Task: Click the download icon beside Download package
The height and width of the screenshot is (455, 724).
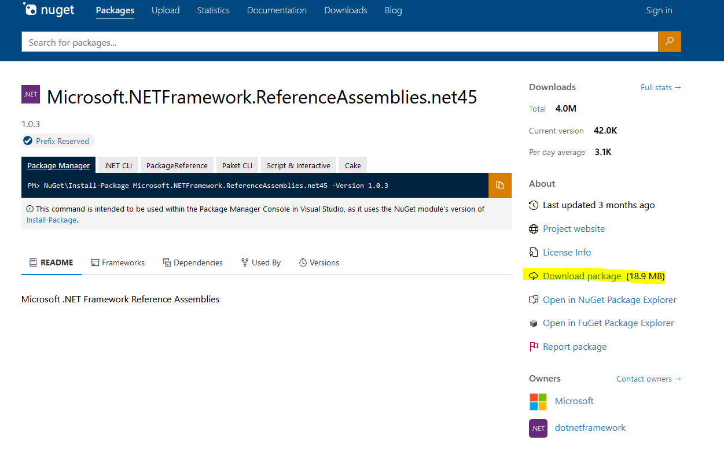Action: 533,276
